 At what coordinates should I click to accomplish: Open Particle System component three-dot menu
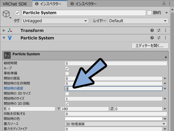(166, 38)
